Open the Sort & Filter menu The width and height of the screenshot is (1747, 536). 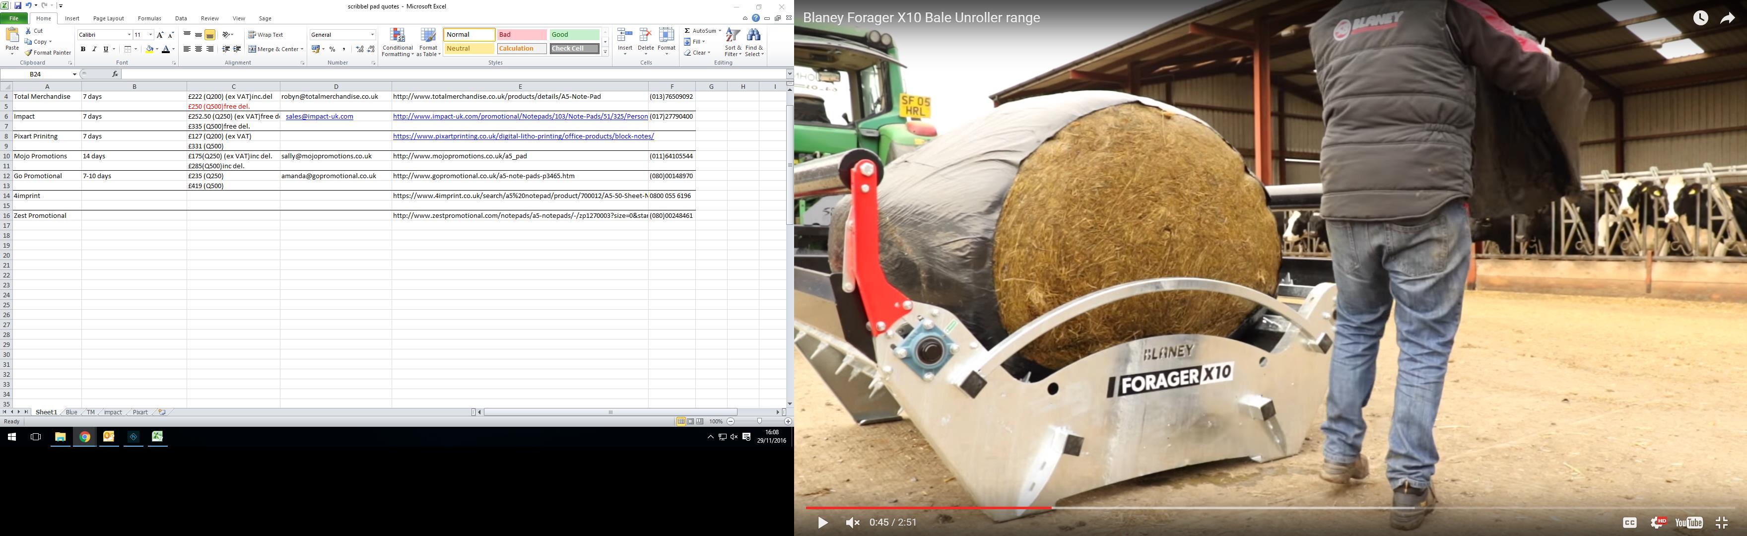click(x=733, y=43)
